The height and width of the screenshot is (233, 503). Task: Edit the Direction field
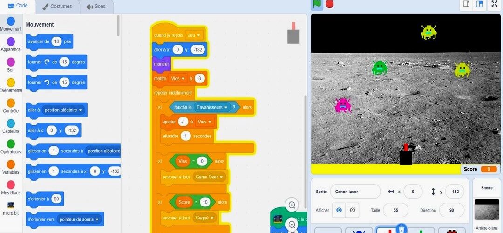tap(452, 210)
